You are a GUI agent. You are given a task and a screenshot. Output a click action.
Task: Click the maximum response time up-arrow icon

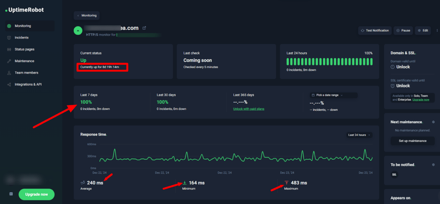287,183
